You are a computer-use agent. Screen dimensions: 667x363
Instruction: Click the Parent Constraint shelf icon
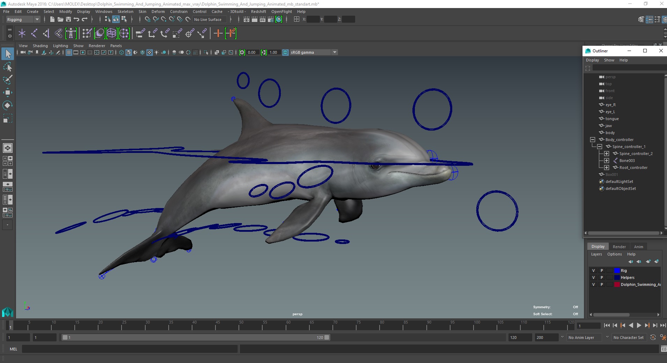coord(140,34)
